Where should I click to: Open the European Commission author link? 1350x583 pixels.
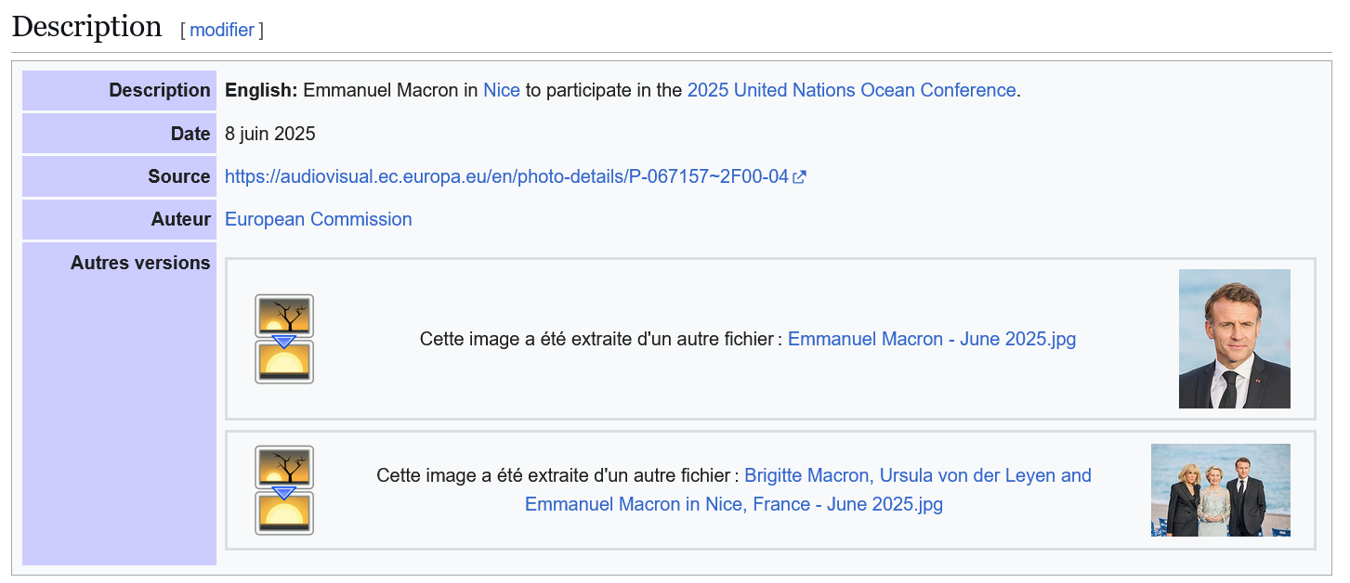318,219
